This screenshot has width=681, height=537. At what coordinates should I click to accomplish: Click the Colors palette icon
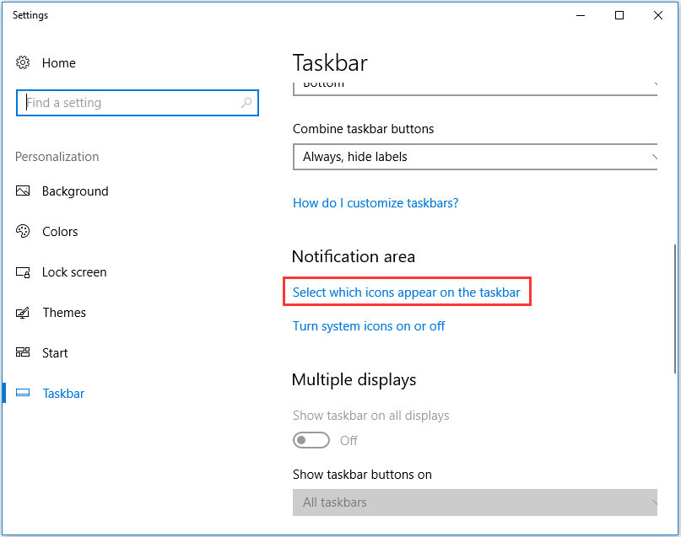[x=23, y=231]
